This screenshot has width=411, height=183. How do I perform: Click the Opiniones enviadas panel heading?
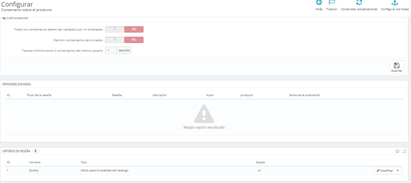coord(16,84)
